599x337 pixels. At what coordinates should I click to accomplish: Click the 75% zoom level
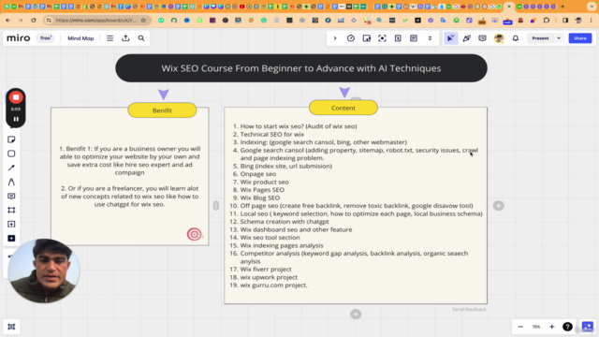coord(536,327)
